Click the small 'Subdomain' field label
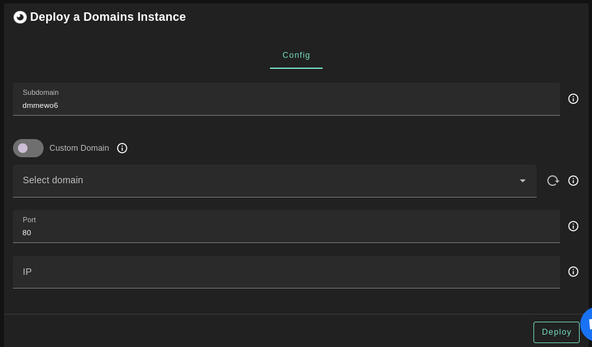 coord(40,92)
